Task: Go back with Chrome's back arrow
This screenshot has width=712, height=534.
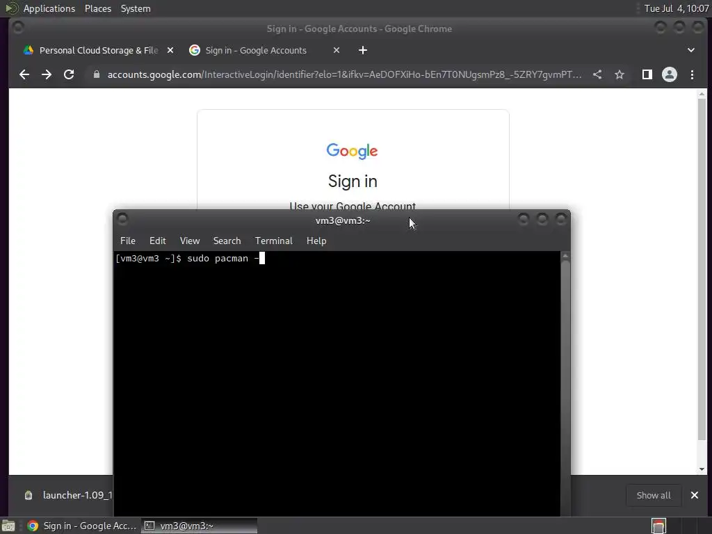Action: (24, 74)
